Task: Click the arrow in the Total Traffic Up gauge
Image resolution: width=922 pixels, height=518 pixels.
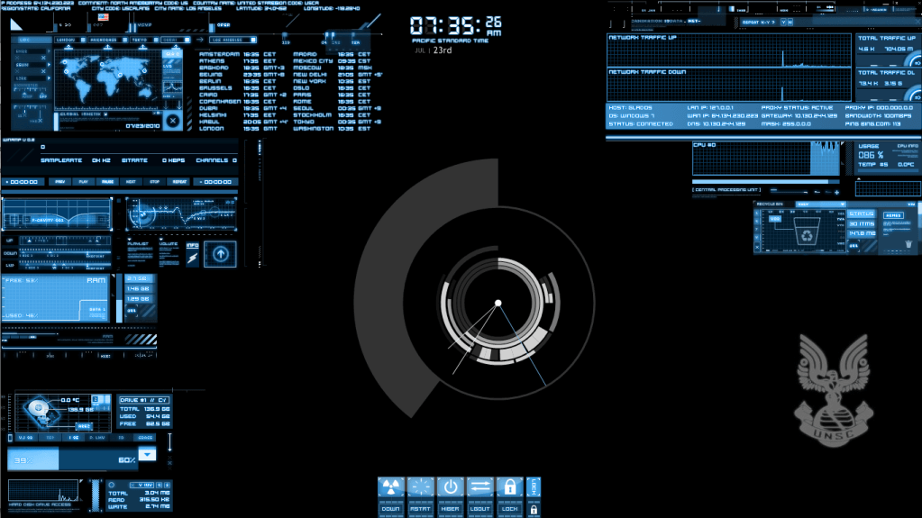Action: [x=917, y=63]
